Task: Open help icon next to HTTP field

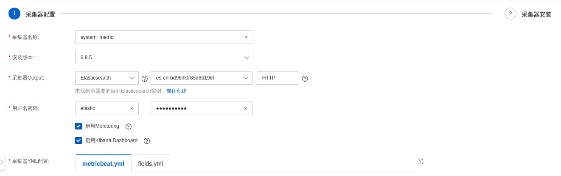Action: coord(305,79)
